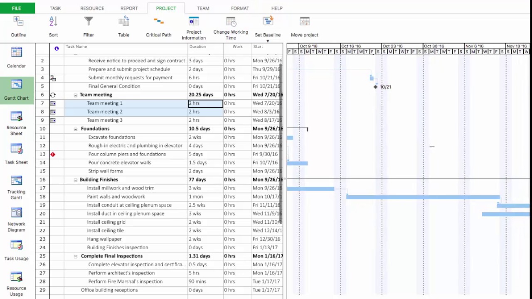Collapse the Foundations summary task
The width and height of the screenshot is (532, 299).
pyautogui.click(x=75, y=129)
